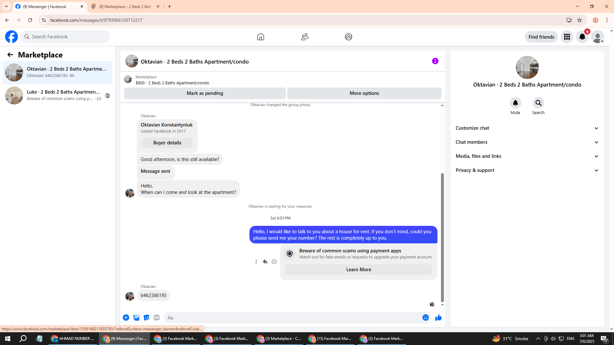
Task: Mute this conversation with the bell
Action: tap(515, 103)
